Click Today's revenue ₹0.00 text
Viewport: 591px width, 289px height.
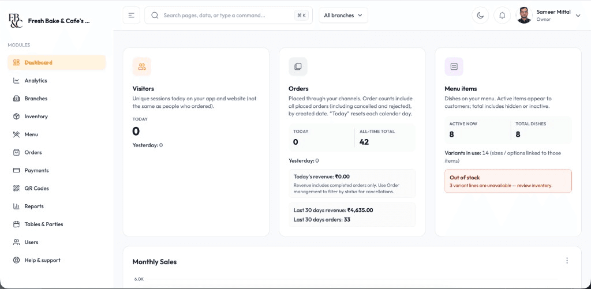(322, 177)
